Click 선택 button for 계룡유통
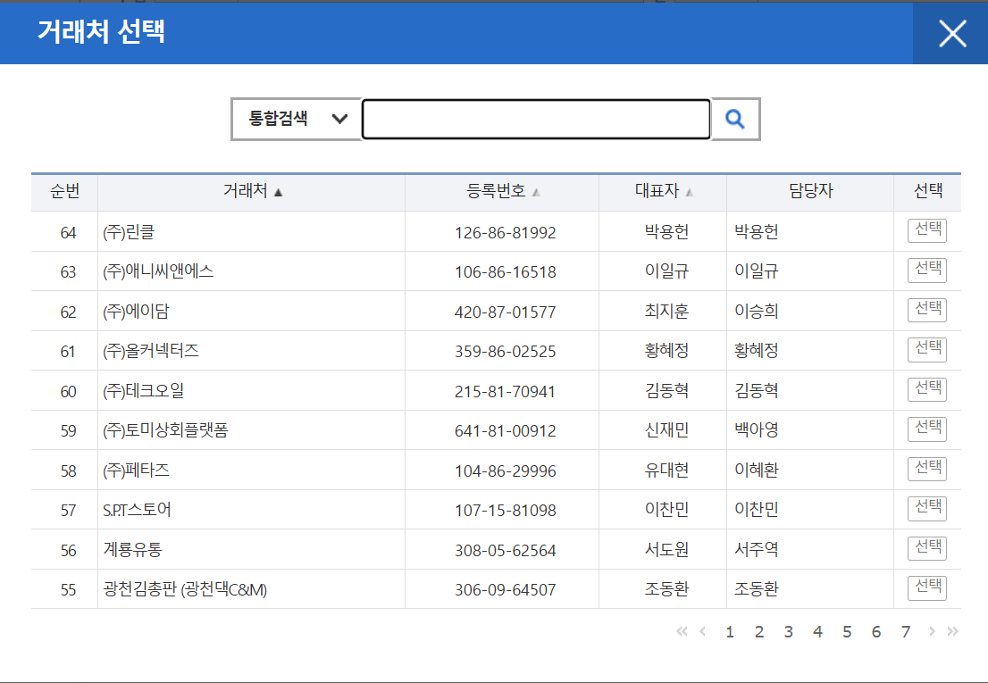Viewport: 988px width, 683px height. point(927,547)
